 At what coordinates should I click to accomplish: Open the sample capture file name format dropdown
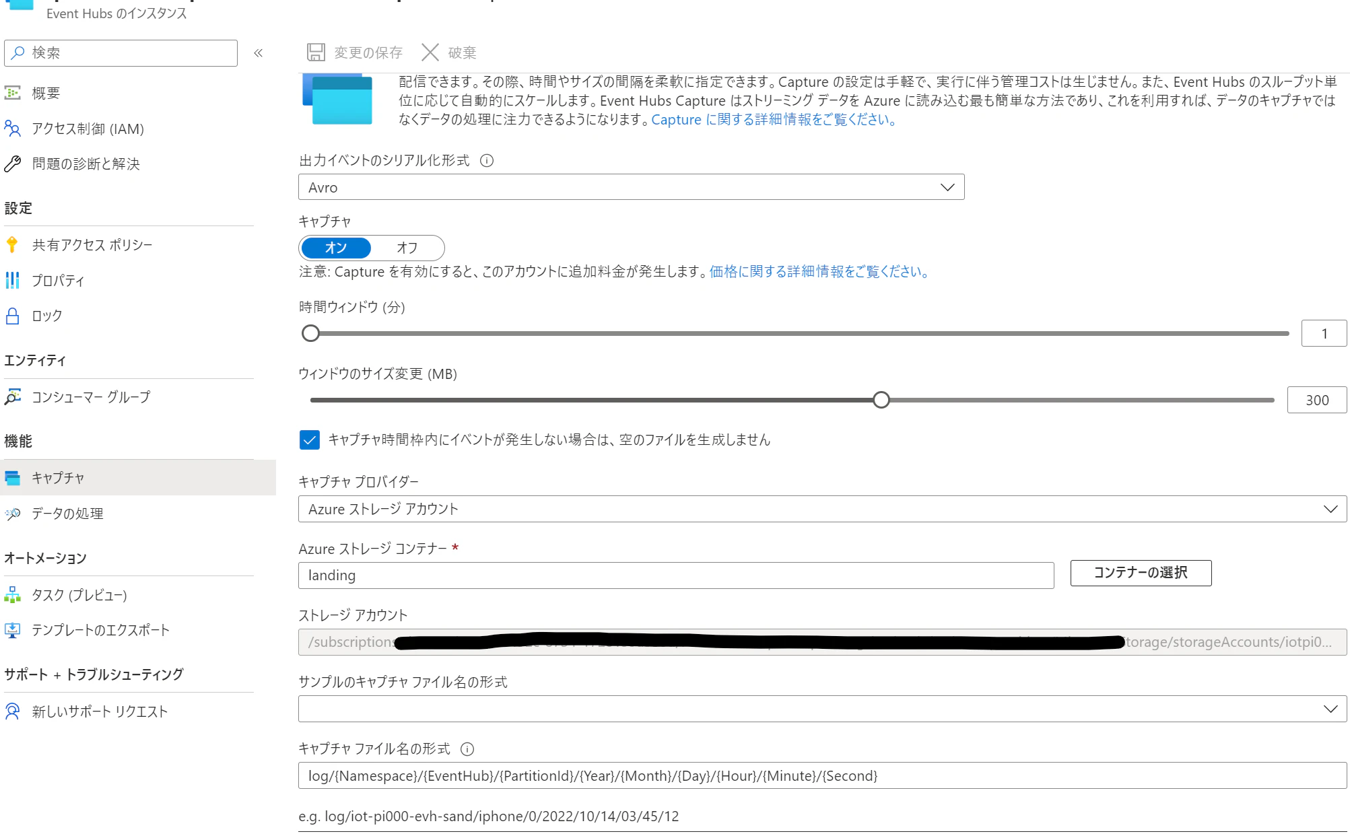click(x=822, y=709)
